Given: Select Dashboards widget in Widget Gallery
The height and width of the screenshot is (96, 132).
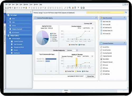Looking at the screenshot, I should click(17, 53).
